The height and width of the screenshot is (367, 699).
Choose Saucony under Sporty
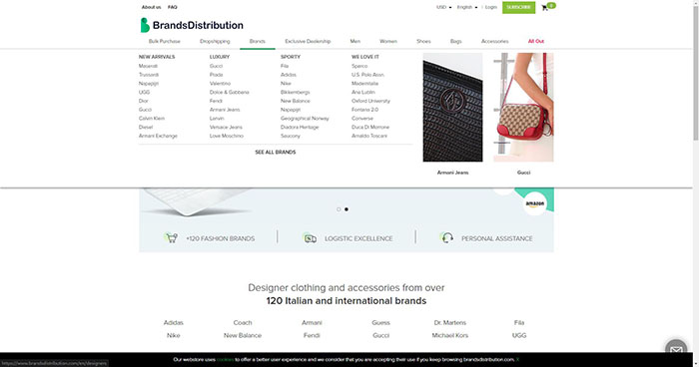[x=291, y=136]
